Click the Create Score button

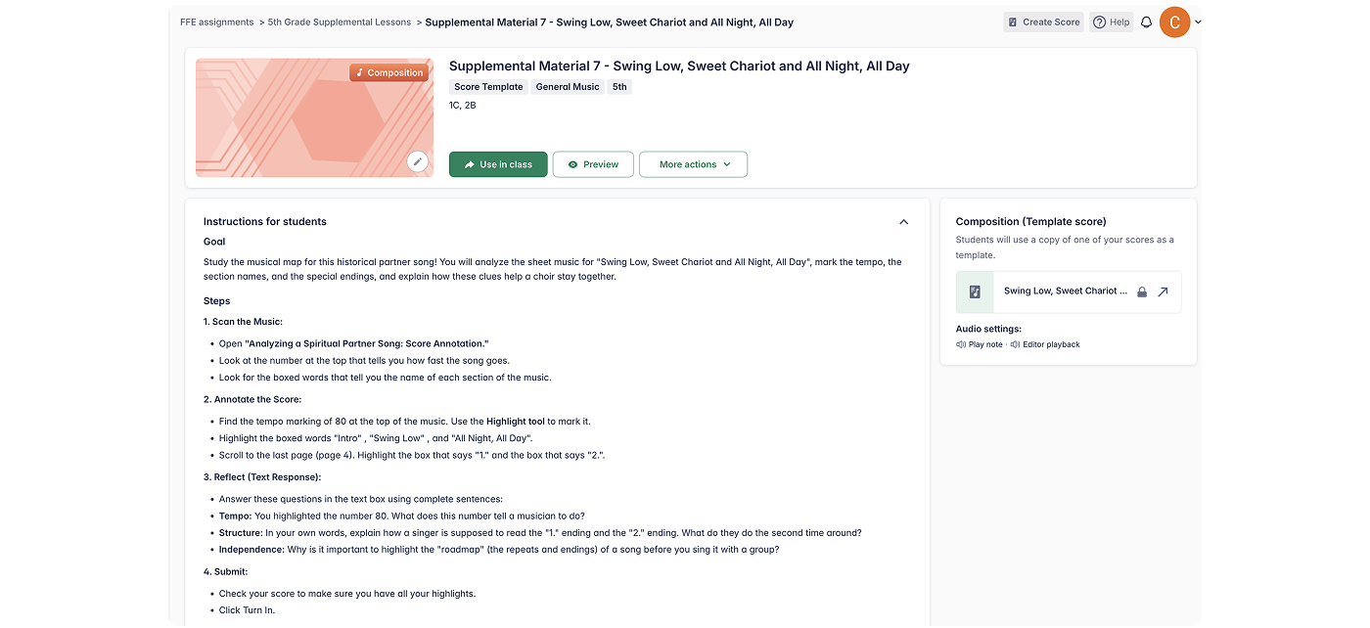[x=1043, y=22]
